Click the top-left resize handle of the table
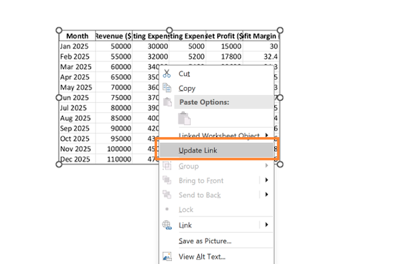410x264 pixels. click(59, 30)
